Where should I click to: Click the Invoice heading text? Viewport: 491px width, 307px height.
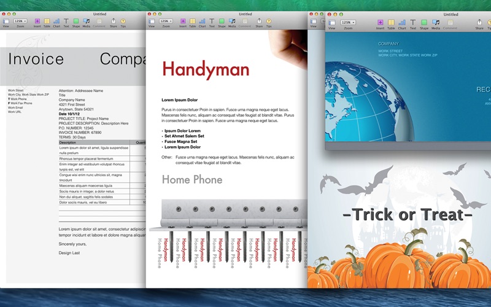point(36,59)
